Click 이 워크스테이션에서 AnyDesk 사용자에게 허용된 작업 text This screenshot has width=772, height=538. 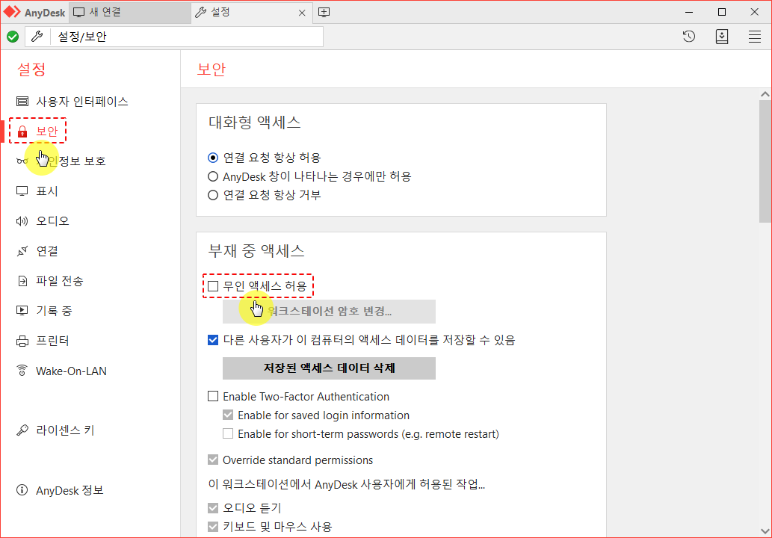pyautogui.click(x=347, y=484)
